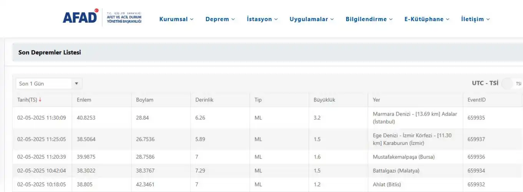
Task: Select the Ahlat (Bitlis) earthquake row
Action: coord(387,184)
